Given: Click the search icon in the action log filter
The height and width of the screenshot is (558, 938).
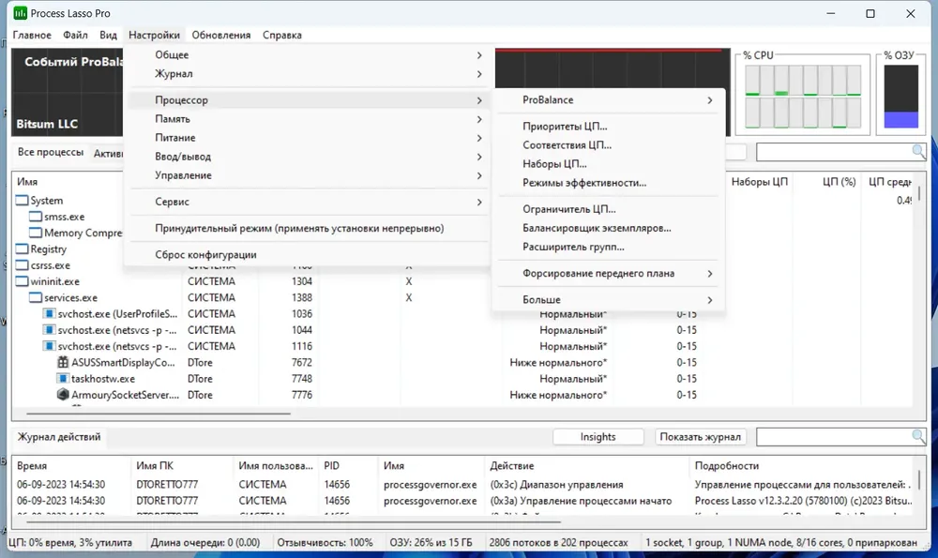Looking at the screenshot, I should [x=918, y=437].
